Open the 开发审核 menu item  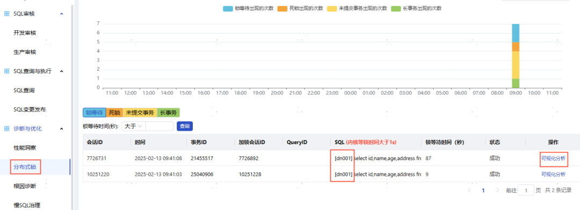pyautogui.click(x=25, y=33)
